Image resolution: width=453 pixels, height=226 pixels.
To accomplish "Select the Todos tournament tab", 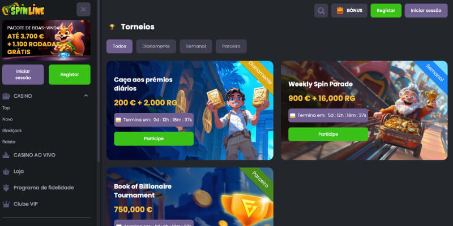I will (119, 46).
